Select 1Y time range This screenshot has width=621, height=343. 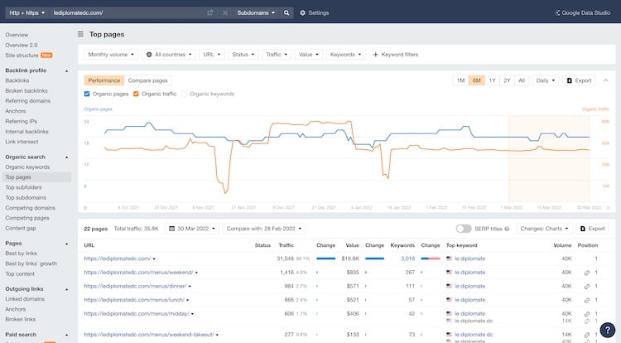coord(493,80)
